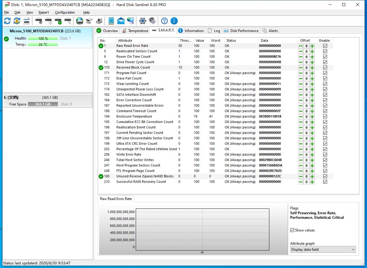Open the Help menu

[x=86, y=12]
